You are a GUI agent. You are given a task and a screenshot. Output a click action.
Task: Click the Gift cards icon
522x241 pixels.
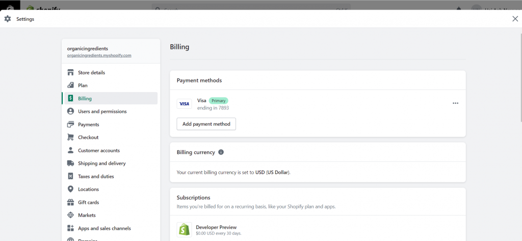(70, 202)
